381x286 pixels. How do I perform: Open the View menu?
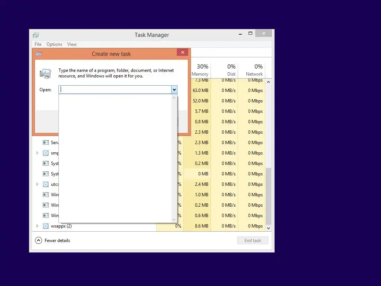click(72, 44)
